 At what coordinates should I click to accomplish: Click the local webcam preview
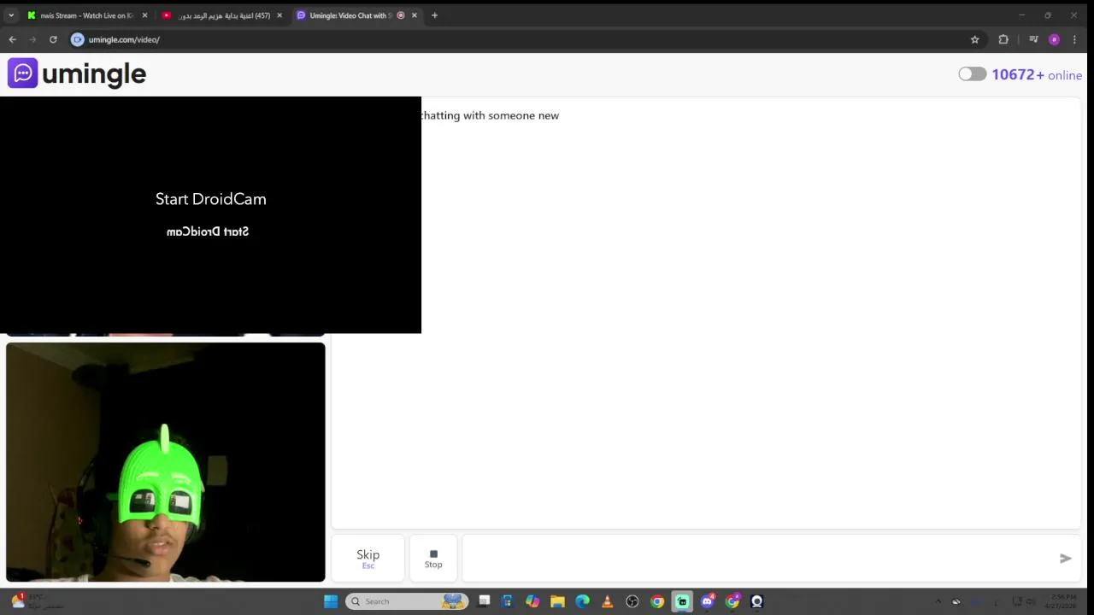165,462
